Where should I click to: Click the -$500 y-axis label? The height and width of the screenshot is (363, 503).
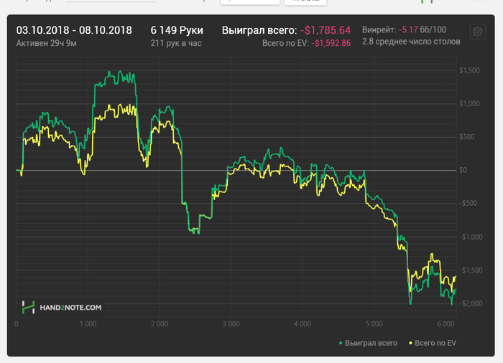(x=468, y=204)
